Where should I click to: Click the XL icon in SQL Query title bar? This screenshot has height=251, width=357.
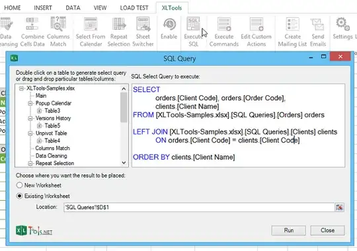14,58
